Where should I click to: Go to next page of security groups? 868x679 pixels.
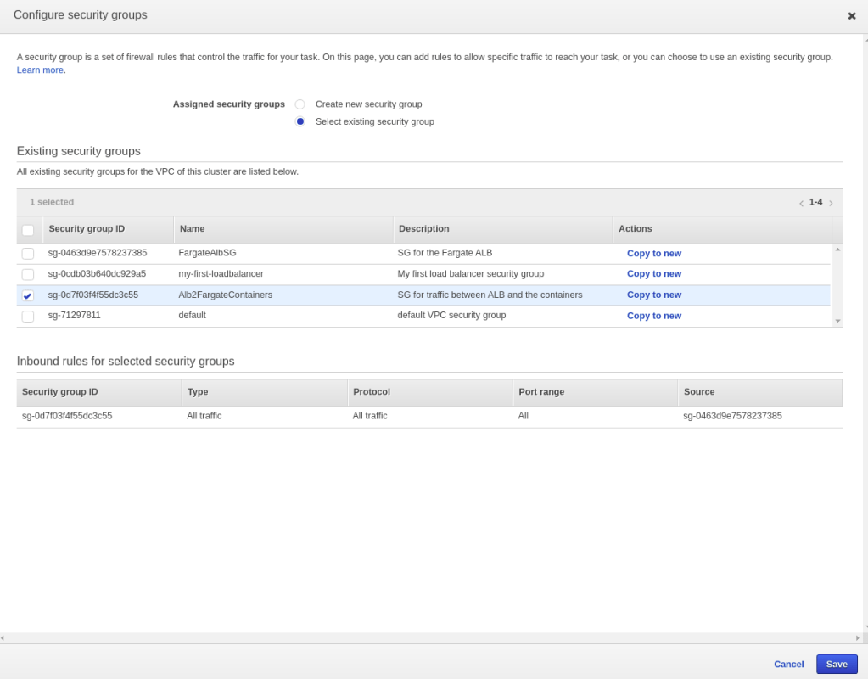coord(831,203)
